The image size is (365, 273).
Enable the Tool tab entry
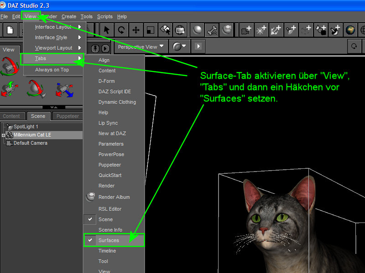(114, 261)
